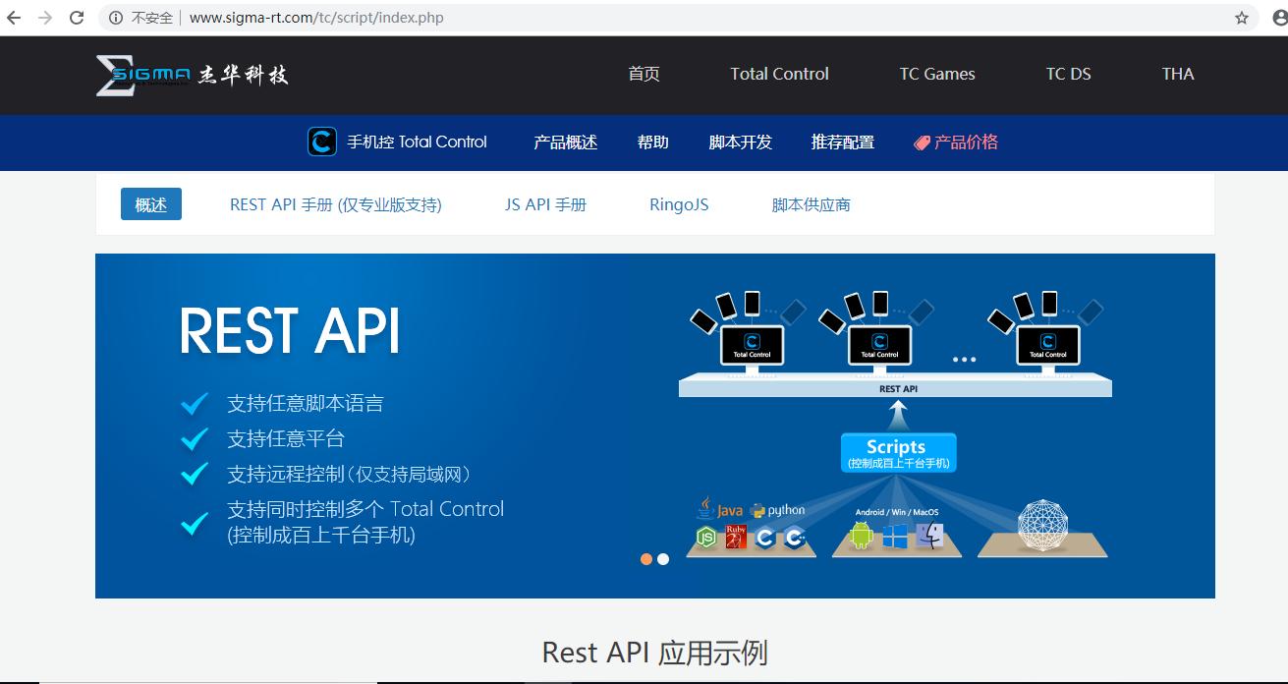Click the python logo in banner

777,510
